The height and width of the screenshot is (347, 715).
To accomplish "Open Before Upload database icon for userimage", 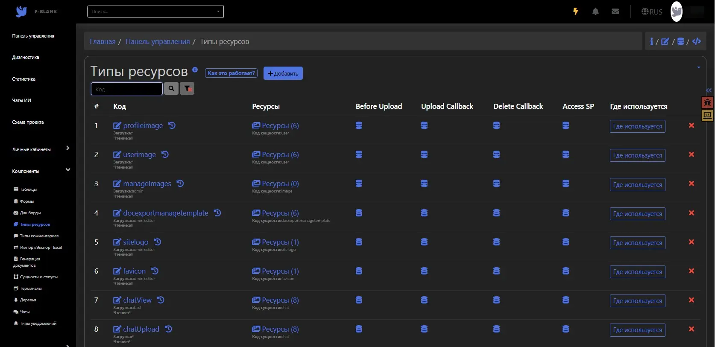I will (359, 155).
